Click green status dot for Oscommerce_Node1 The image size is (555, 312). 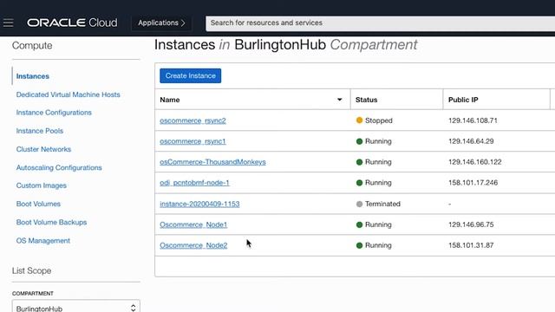tap(359, 224)
